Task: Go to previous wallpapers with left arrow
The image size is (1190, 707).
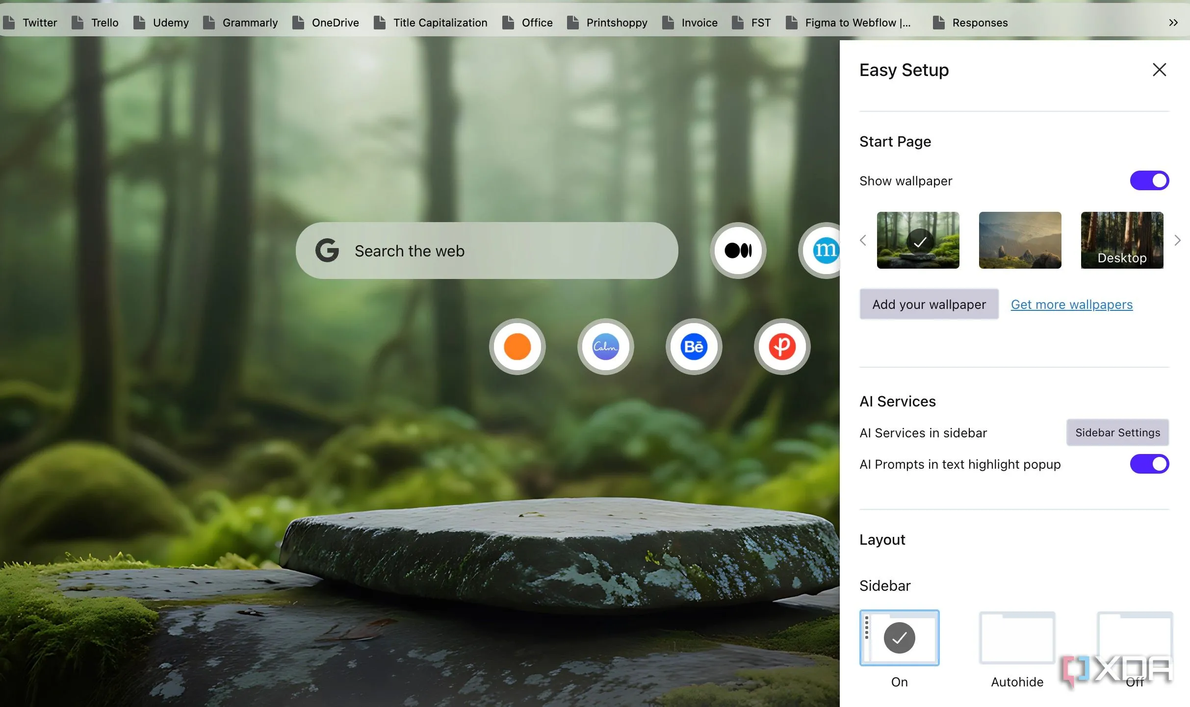Action: [863, 240]
